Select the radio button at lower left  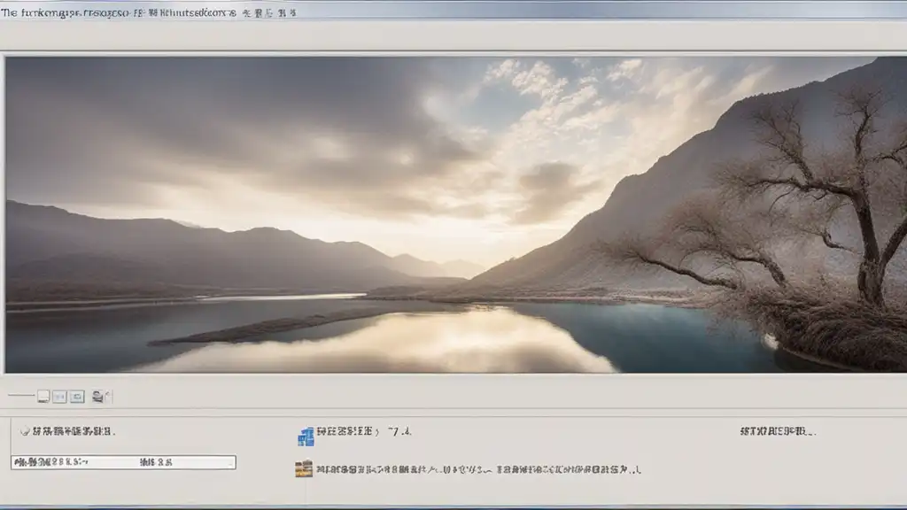point(25,432)
